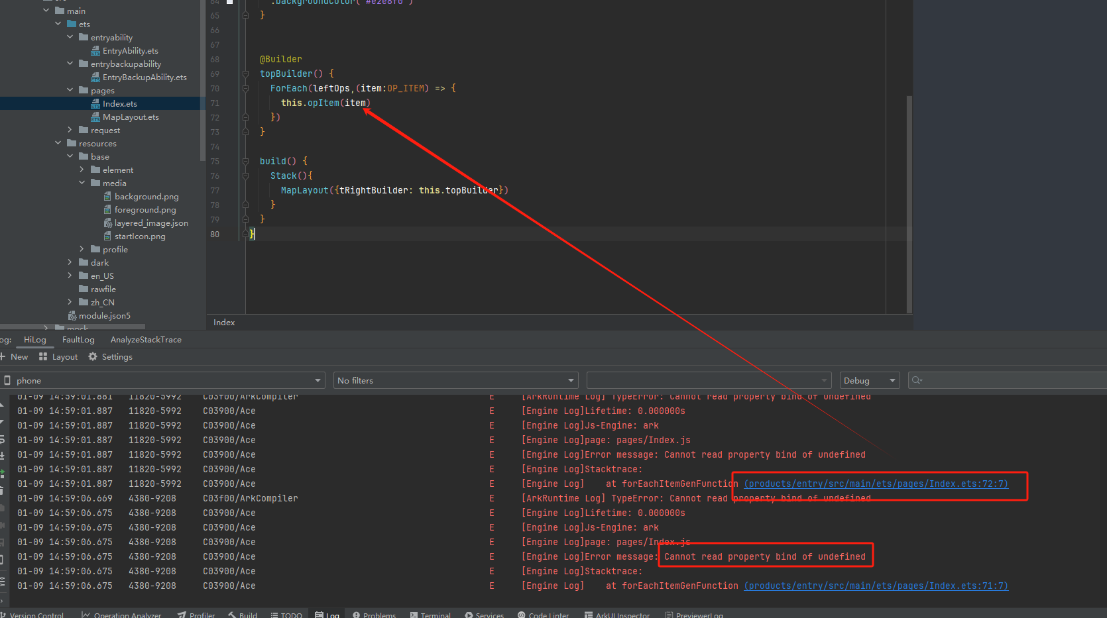1107x618 pixels.
Task: Open the Index.ets:72:7 stack trace link
Action: point(876,484)
